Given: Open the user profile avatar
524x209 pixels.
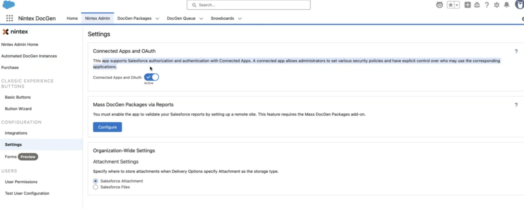Looking at the screenshot, I should pos(520,5).
